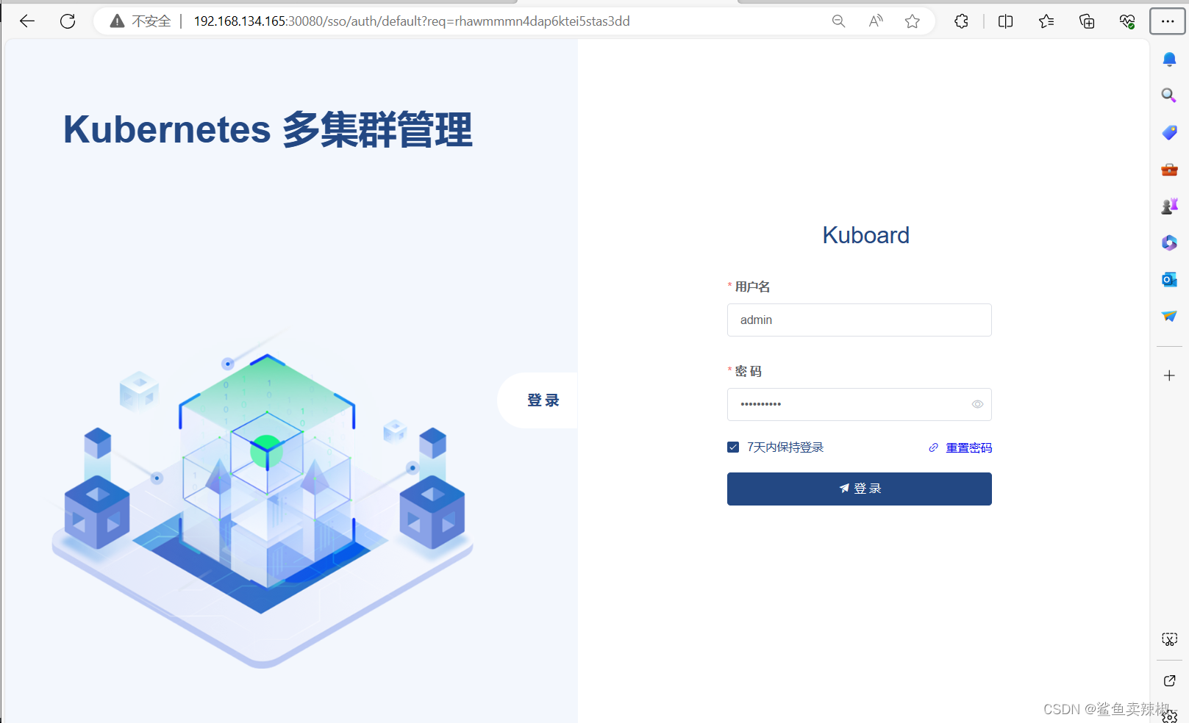Click the 密码 field label

749,371
